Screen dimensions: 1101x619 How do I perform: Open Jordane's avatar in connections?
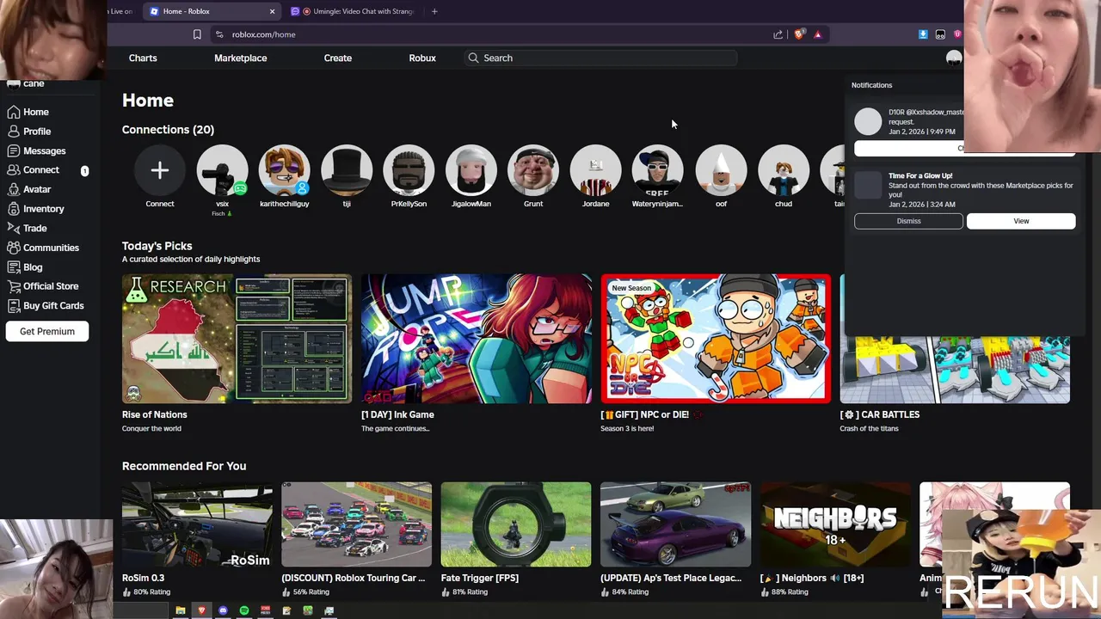point(596,170)
